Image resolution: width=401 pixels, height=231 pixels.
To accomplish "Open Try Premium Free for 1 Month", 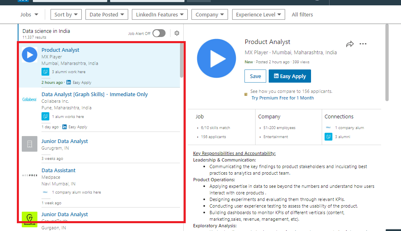I will [283, 98].
